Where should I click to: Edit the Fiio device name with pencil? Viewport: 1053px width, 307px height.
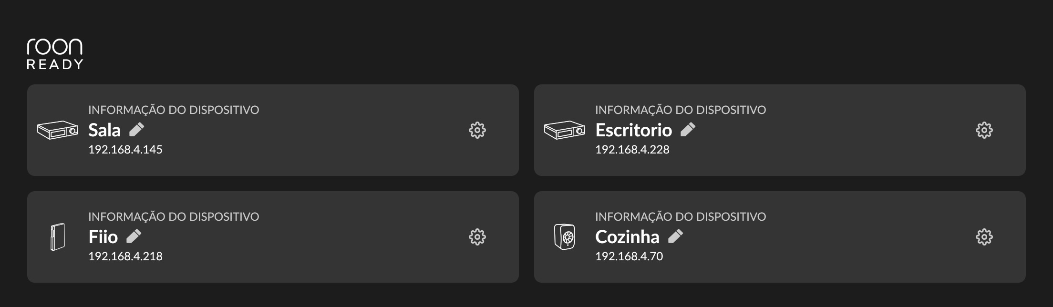[134, 236]
